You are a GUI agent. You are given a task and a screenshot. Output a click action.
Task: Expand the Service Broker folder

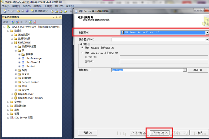pyautogui.click(x=16, y=82)
